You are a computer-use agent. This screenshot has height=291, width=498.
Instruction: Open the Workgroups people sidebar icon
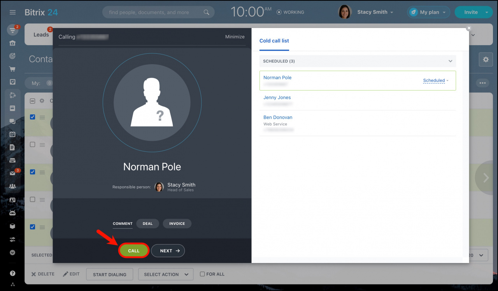tap(12, 186)
